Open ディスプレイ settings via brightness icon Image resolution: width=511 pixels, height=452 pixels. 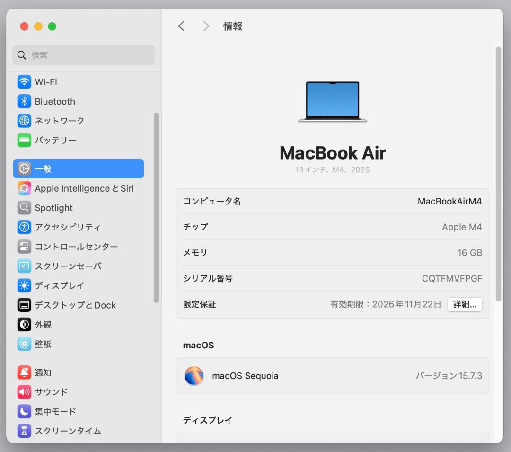24,285
